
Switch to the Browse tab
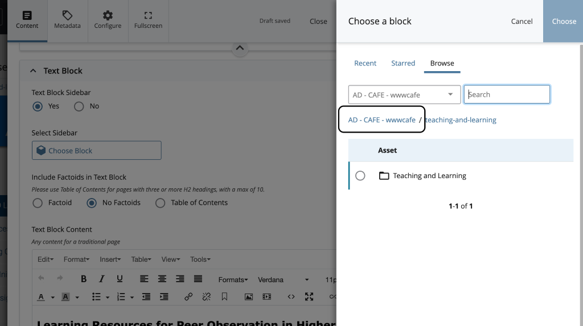[x=442, y=63]
